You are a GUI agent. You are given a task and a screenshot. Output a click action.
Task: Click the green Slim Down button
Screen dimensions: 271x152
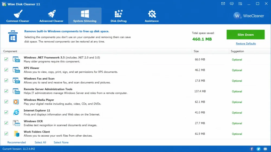(x=246, y=35)
